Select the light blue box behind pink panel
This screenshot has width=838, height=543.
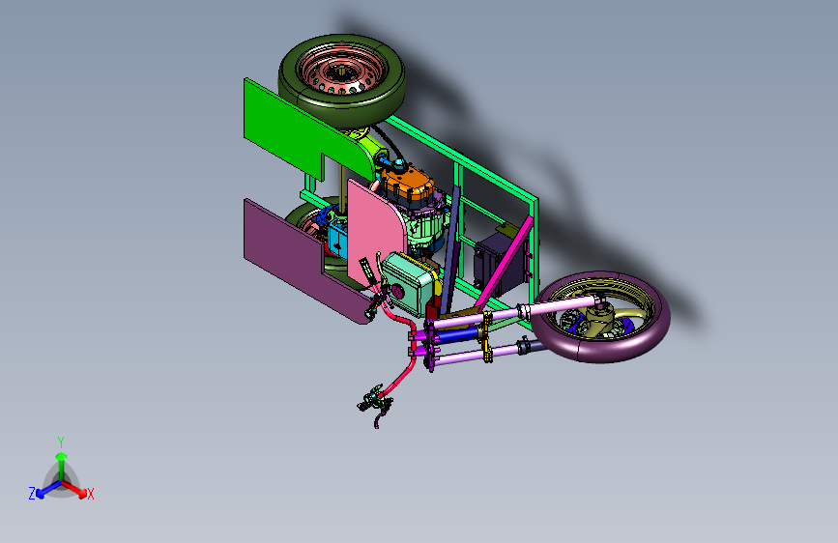point(336,239)
